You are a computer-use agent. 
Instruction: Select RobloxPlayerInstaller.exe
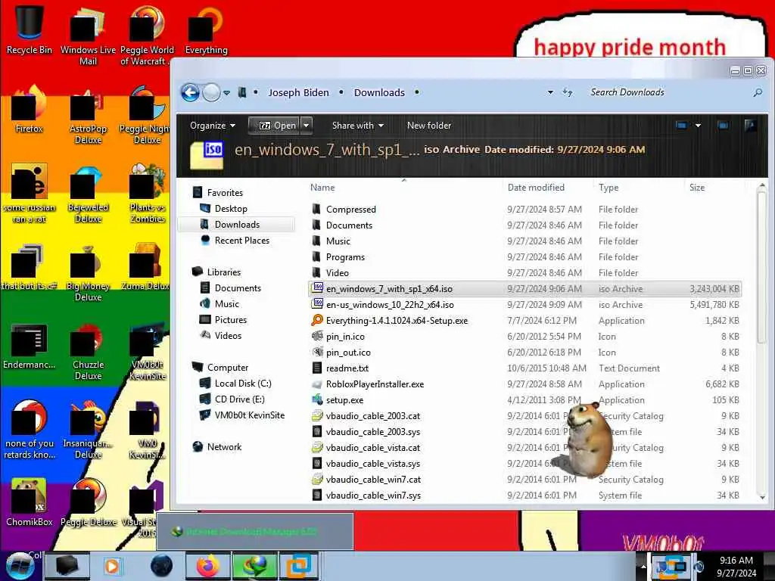coord(375,384)
